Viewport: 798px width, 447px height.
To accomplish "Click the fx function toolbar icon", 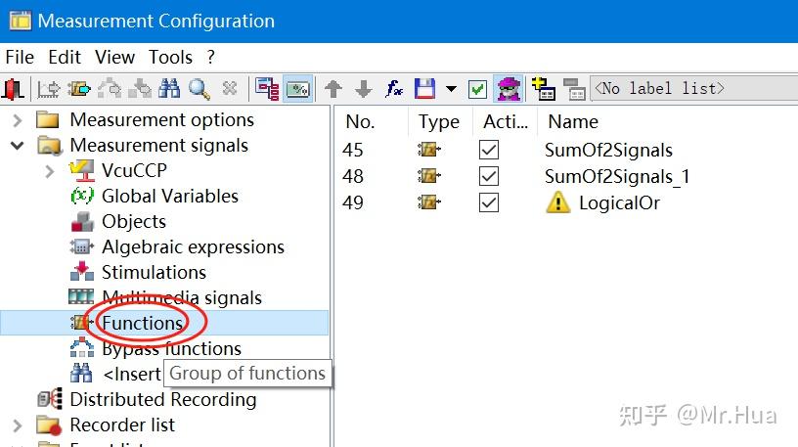I will coord(394,89).
